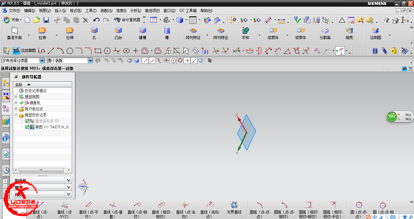
Task: Expand the 模型视图 tree node
Action: coord(16,97)
